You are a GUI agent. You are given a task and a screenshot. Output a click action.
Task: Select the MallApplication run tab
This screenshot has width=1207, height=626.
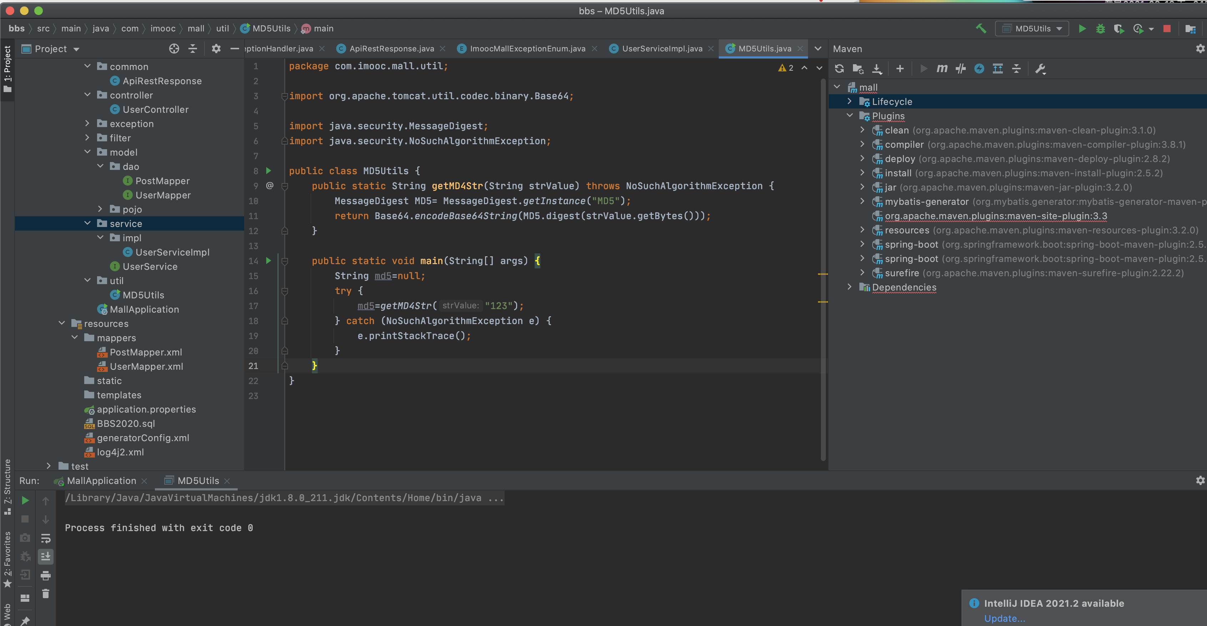coord(101,481)
